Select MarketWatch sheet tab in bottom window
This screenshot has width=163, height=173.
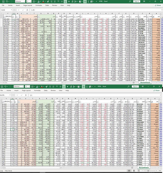click(x=144, y=167)
